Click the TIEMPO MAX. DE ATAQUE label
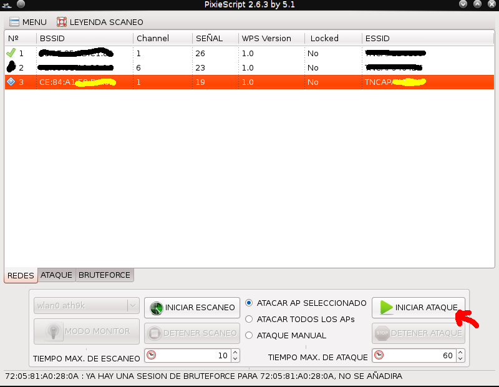 [317, 358]
